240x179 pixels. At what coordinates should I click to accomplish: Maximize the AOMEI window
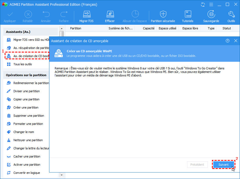pos(227,4)
